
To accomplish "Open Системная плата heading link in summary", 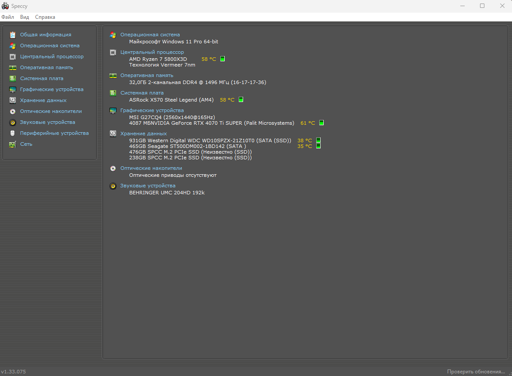I will 142,93.
